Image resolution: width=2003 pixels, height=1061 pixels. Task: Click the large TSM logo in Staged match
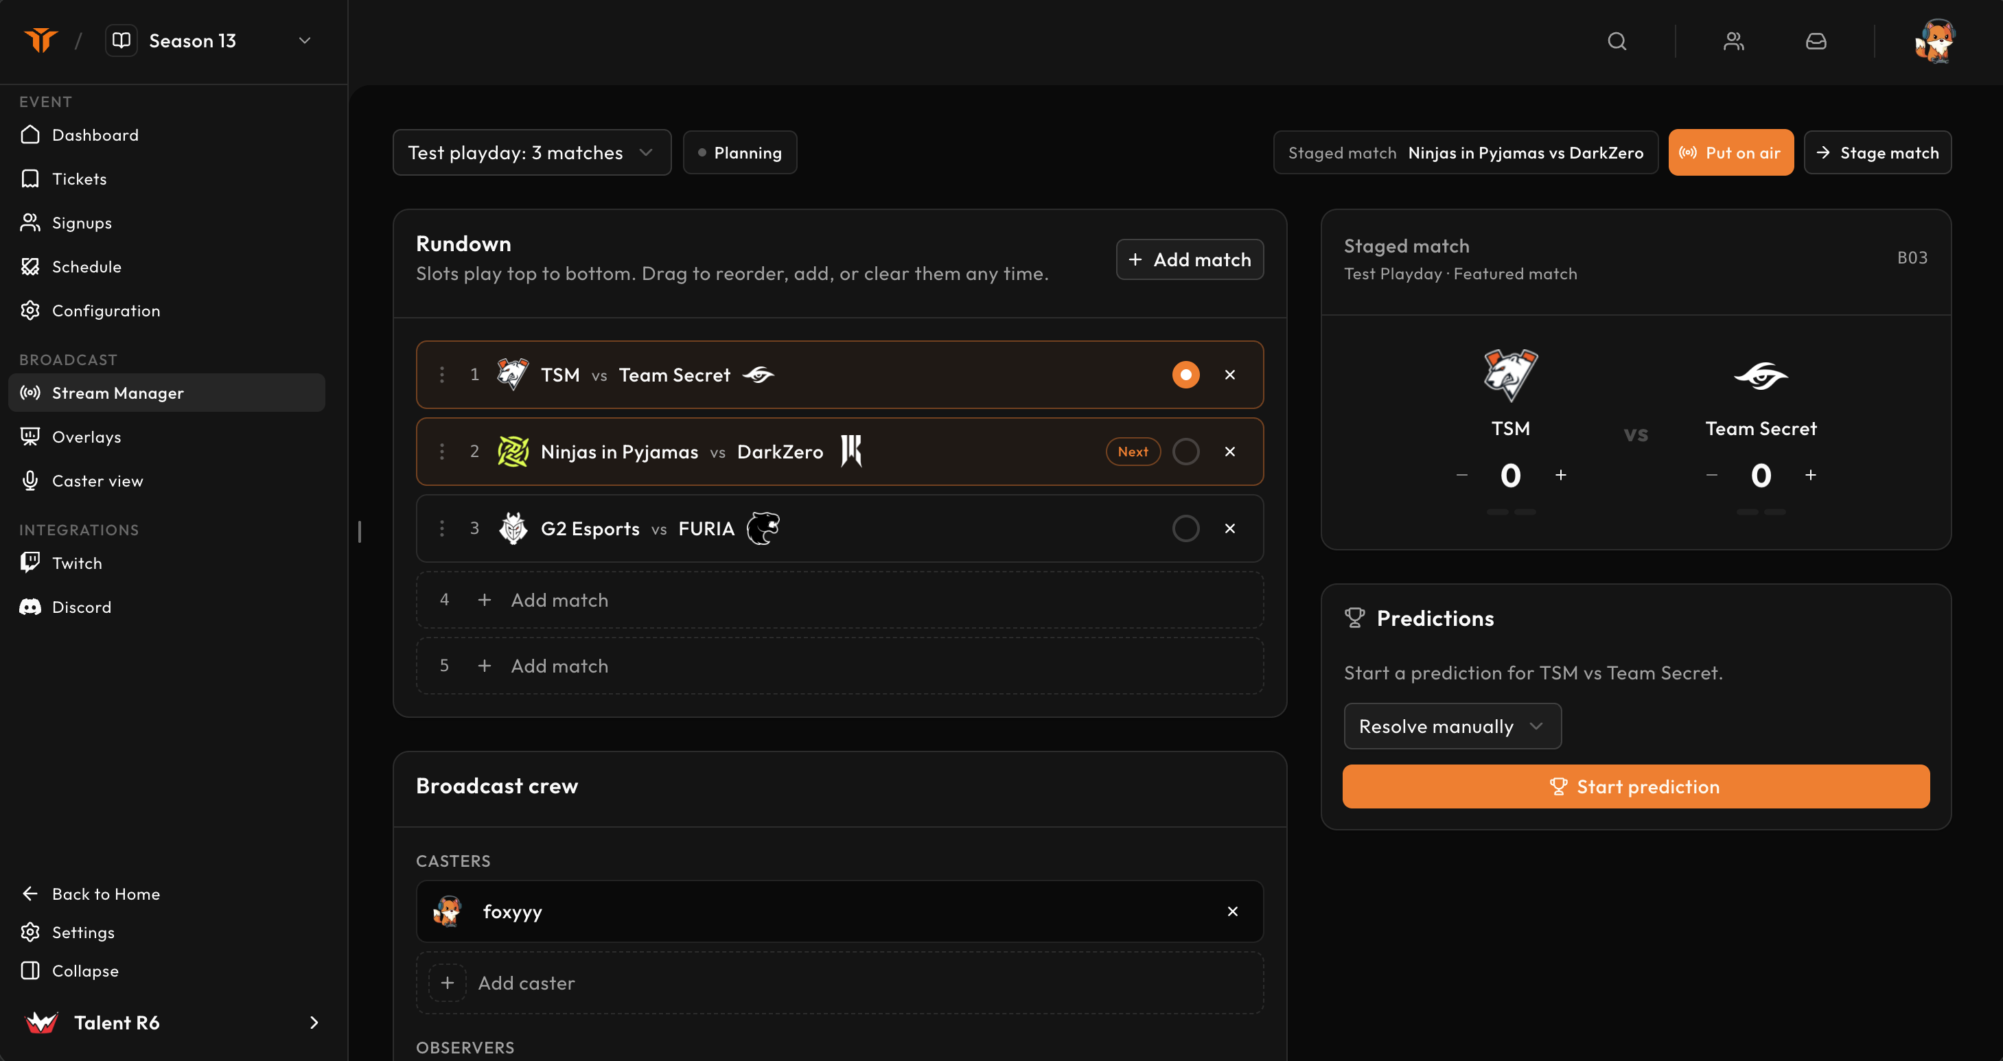pyautogui.click(x=1510, y=375)
